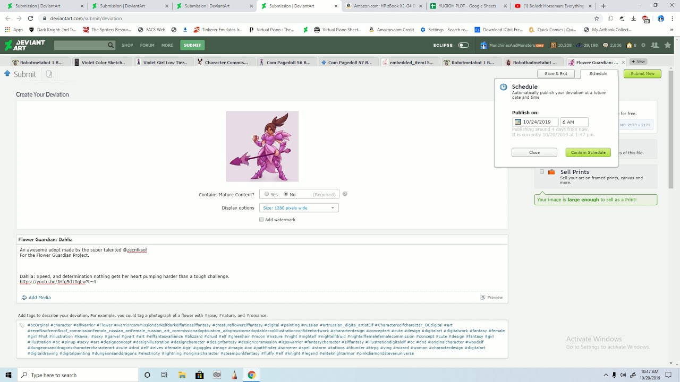Click the Add Media link
Viewport: 680px width, 382px height.
click(x=36, y=298)
